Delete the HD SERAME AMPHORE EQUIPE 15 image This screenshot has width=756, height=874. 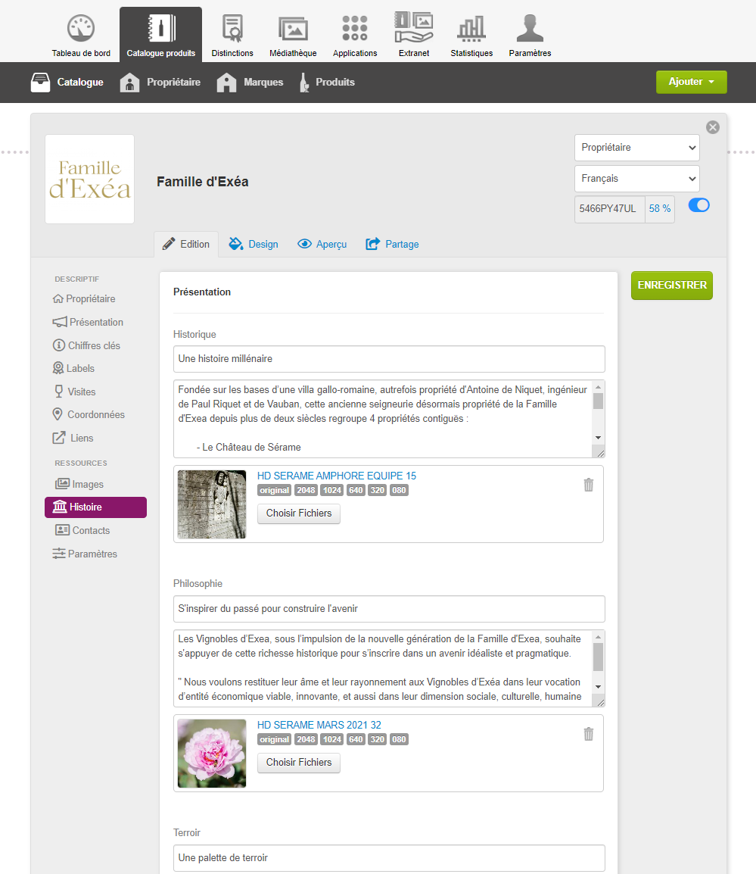(588, 485)
